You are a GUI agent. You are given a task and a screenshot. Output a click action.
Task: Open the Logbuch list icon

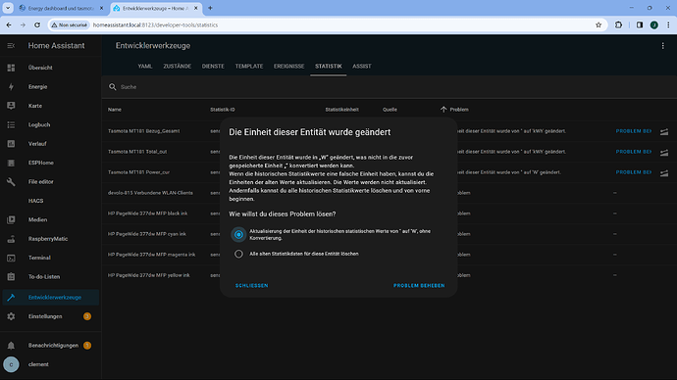pos(11,124)
